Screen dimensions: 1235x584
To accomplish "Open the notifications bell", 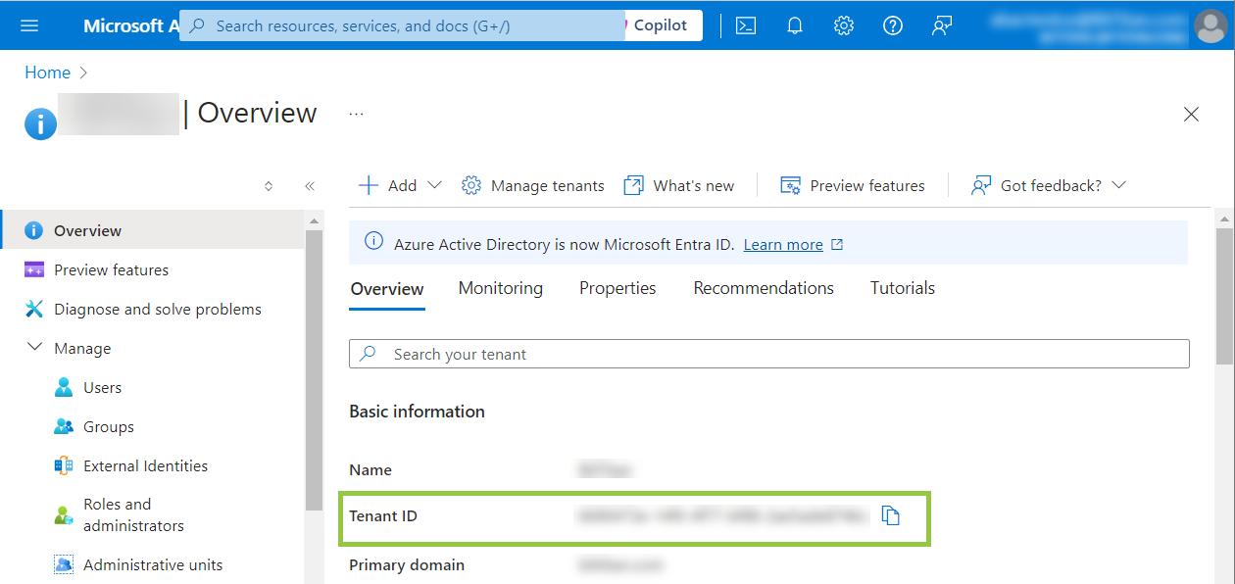I will [795, 25].
